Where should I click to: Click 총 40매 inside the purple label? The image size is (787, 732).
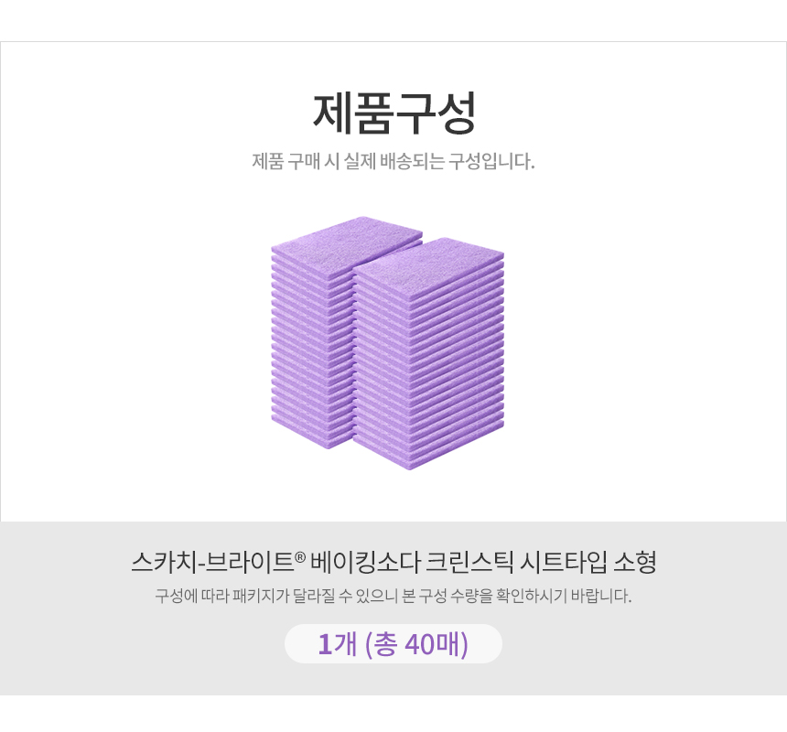click(x=416, y=644)
